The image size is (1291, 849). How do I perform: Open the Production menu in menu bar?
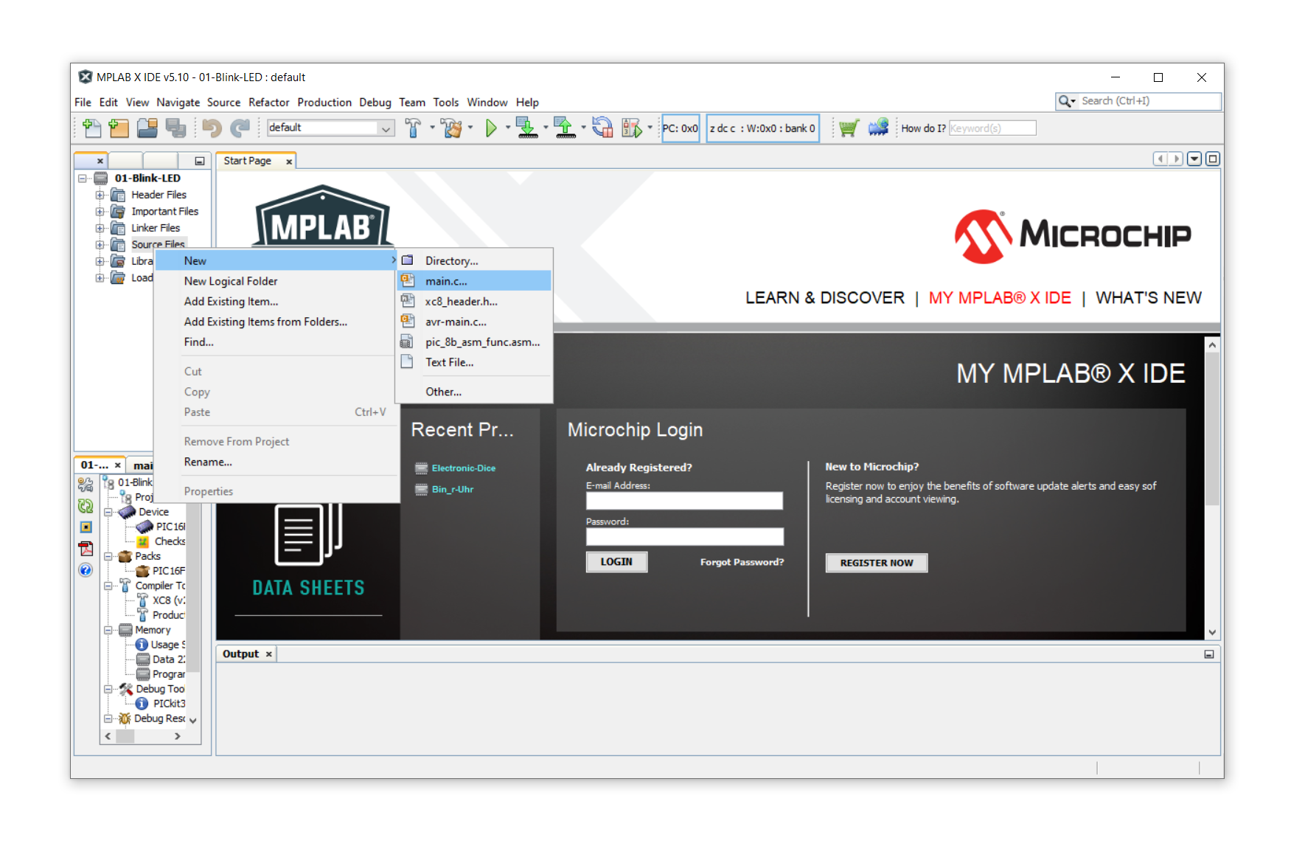324,103
